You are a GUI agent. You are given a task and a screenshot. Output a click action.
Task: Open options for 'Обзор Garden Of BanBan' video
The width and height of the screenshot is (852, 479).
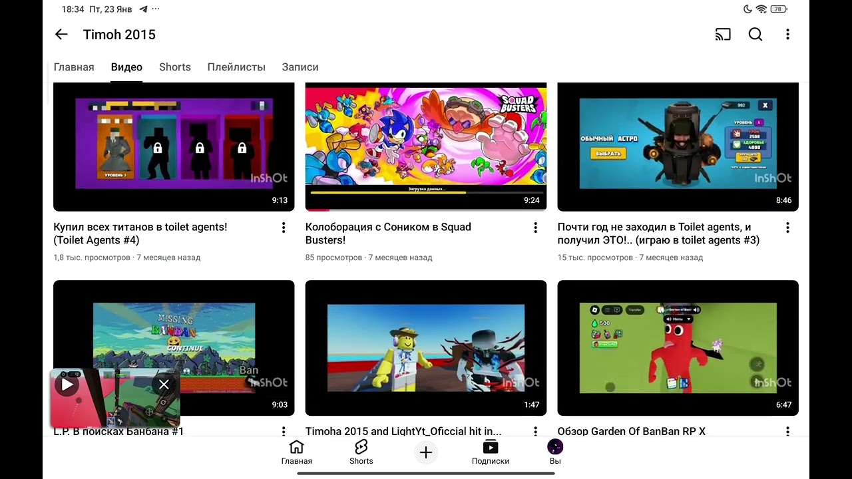click(787, 431)
